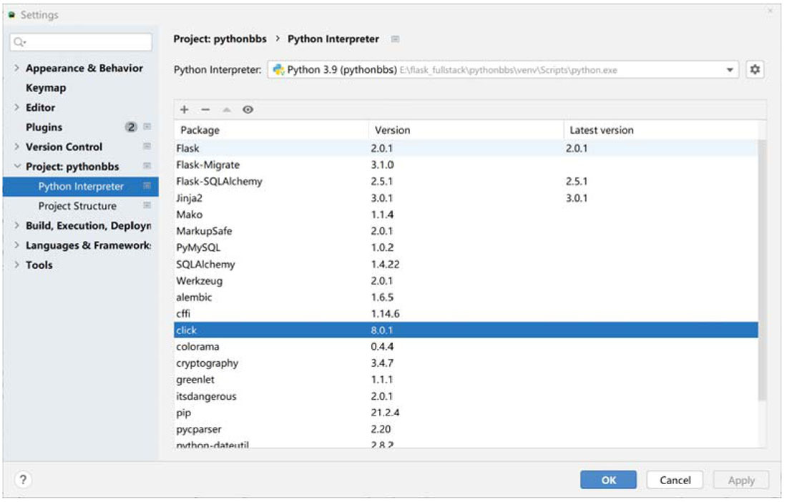Expand Build, Execution, Deployment section

point(16,226)
